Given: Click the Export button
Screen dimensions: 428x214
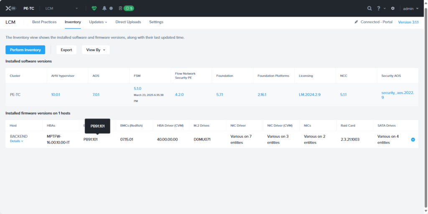Looking at the screenshot, I should (66, 50).
